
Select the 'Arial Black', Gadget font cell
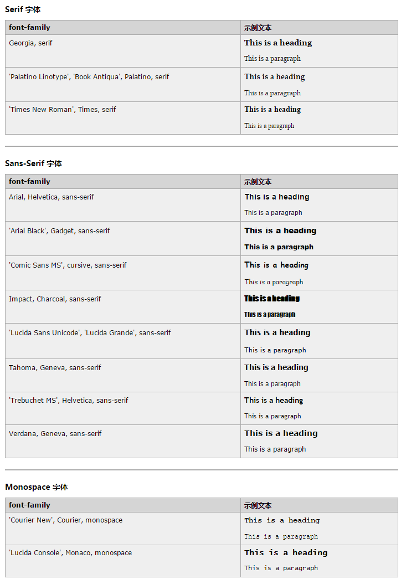[x=59, y=230]
